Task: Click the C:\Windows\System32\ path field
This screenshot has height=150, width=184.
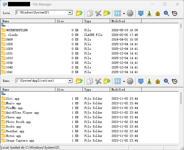Action: [x=42, y=12]
